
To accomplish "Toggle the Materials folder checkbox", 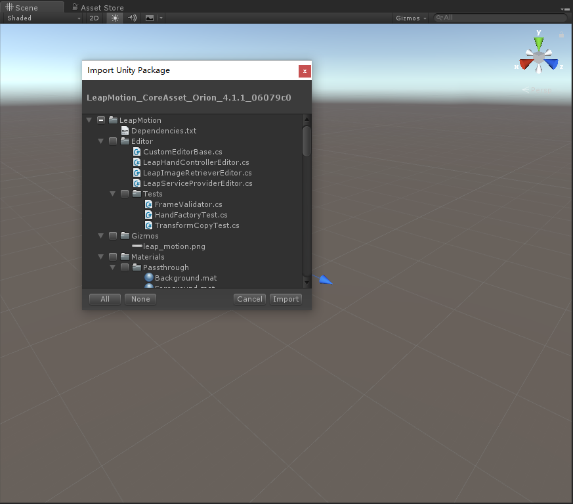I will [113, 257].
